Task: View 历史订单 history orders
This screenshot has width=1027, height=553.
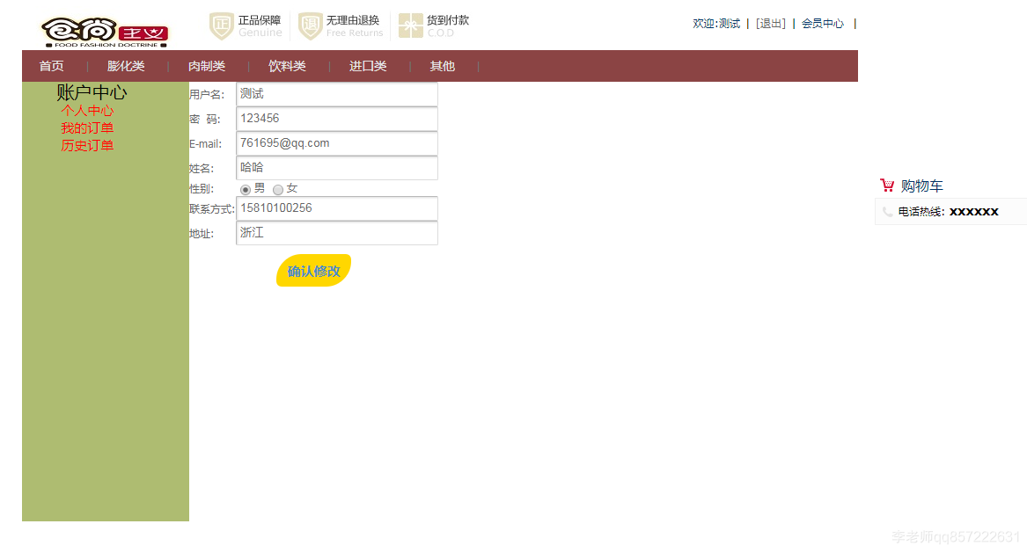Action: pyautogui.click(x=87, y=145)
